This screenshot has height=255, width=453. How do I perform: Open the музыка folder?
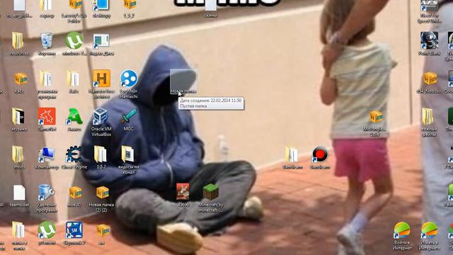pos(19,119)
